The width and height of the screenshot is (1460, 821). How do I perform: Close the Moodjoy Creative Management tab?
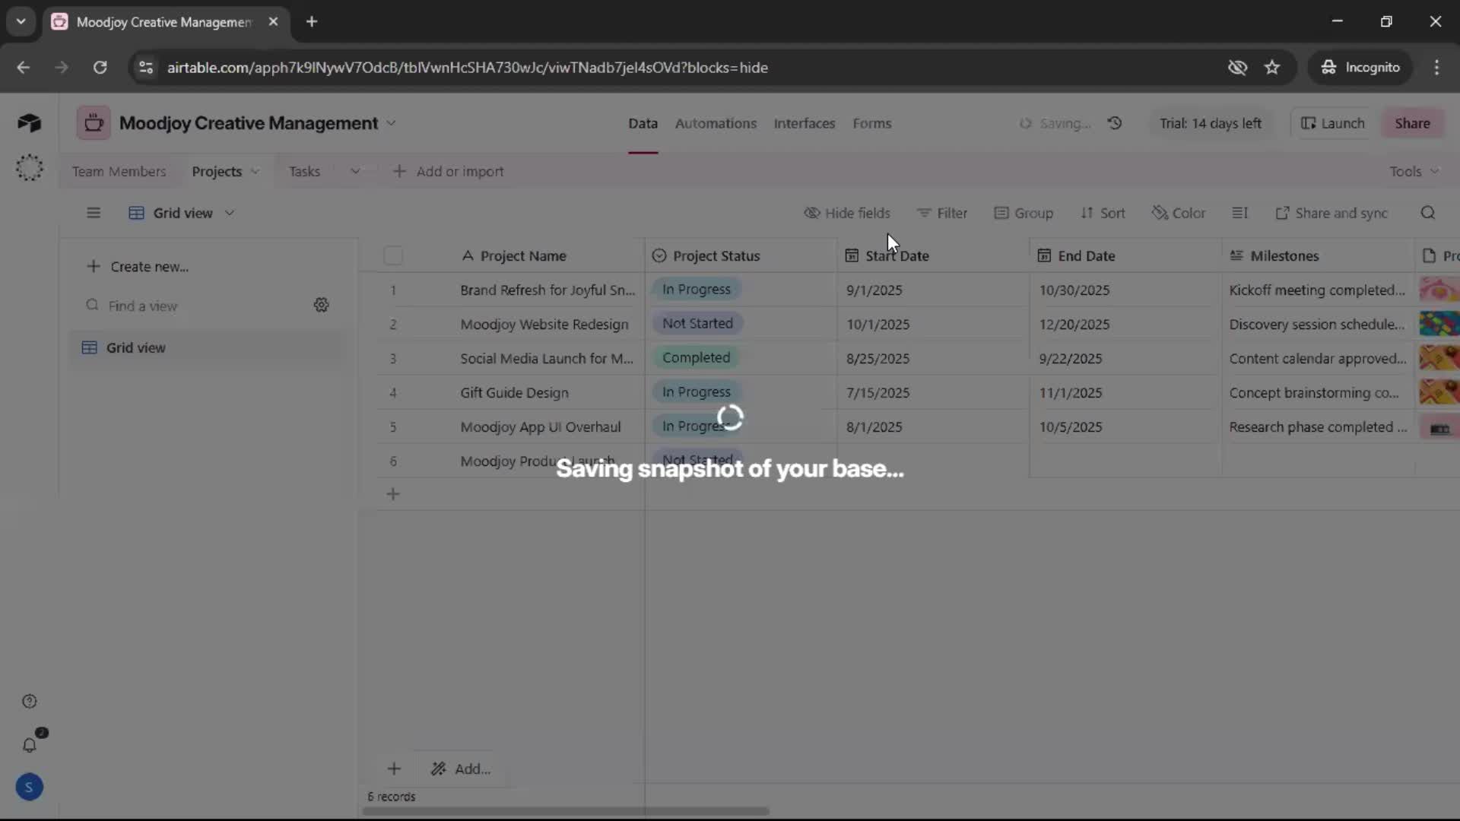(x=273, y=21)
